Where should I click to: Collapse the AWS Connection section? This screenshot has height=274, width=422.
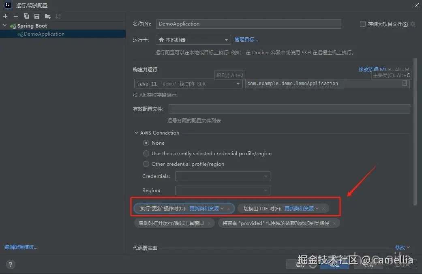tap(136, 133)
